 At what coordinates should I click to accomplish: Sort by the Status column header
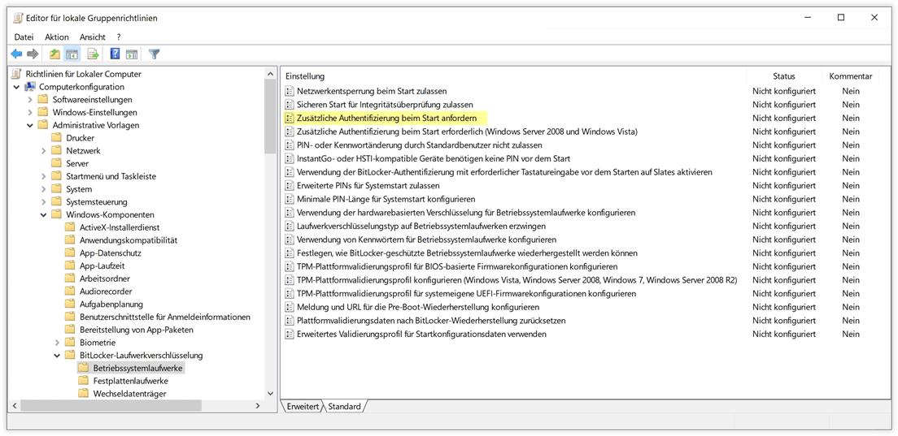[x=784, y=76]
